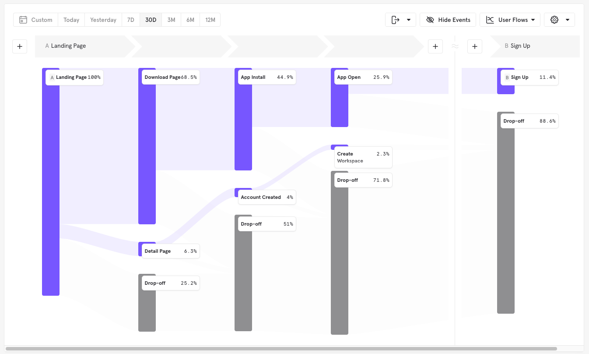
Task: Open the settings gear icon
Action: (554, 19)
